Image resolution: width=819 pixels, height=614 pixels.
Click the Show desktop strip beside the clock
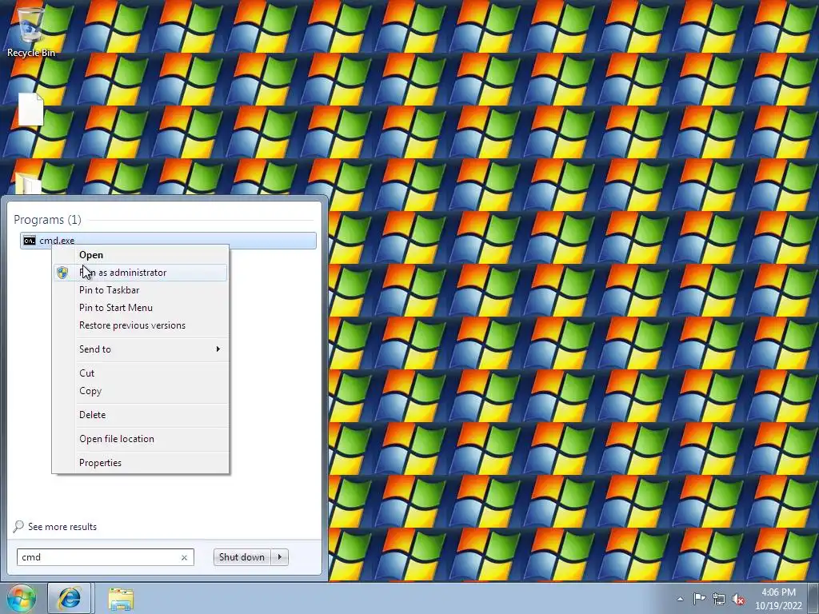813,598
